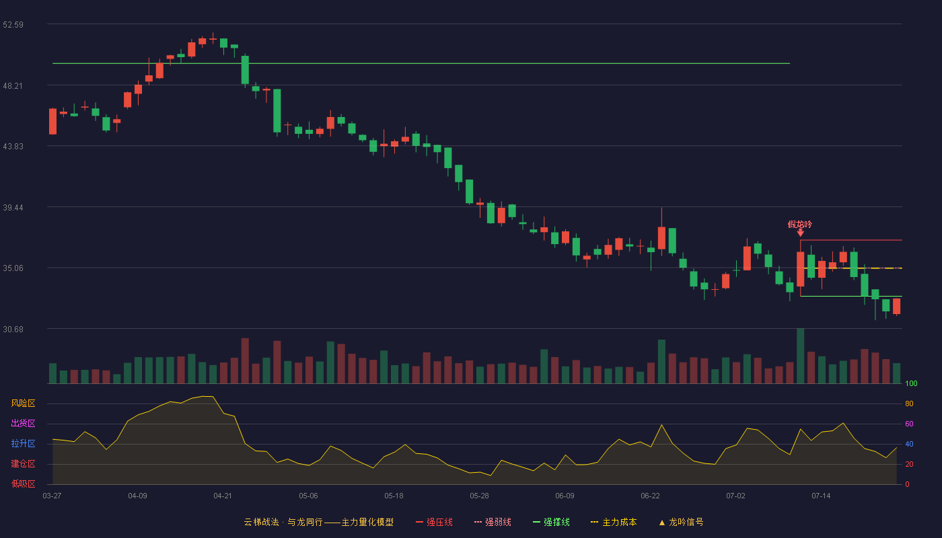Click the 07-14 date label
This screenshot has width=942, height=538.
[821, 496]
